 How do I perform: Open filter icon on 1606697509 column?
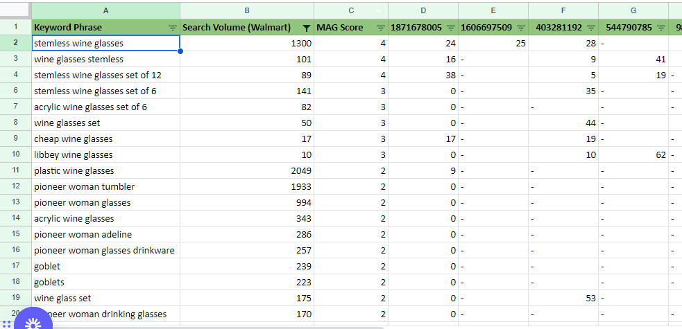[521, 28]
